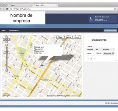Open the Seleccionar actions dropdown for carro

pyautogui.click(x=109, y=53)
